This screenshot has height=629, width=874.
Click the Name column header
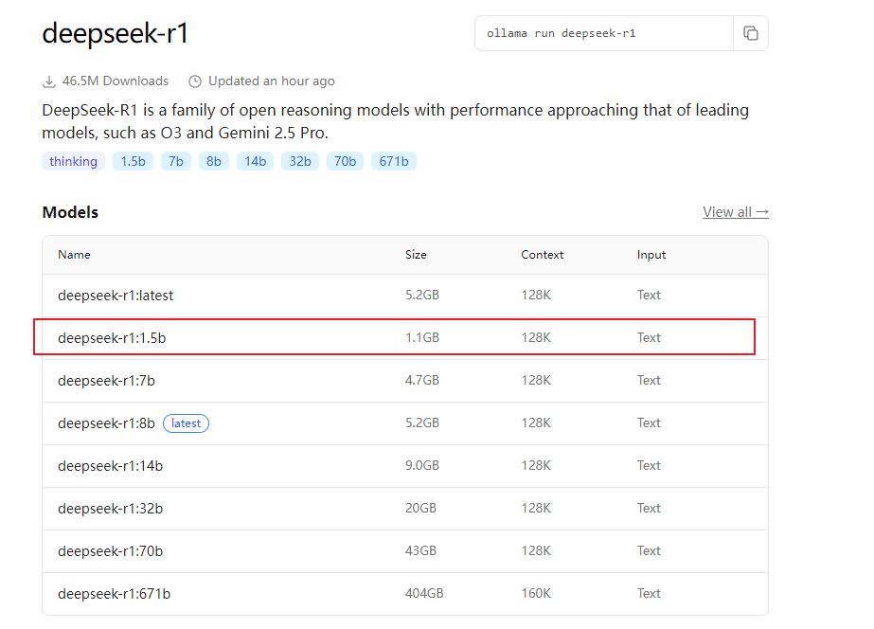point(74,255)
